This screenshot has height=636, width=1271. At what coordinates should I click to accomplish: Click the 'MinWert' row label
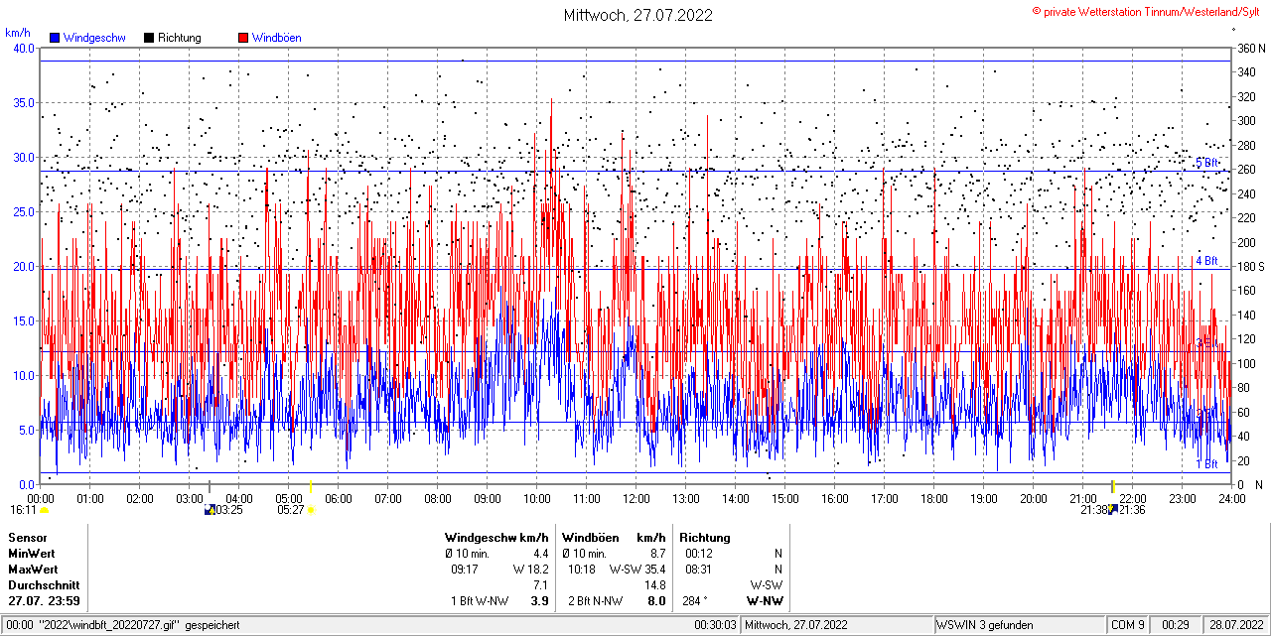32,553
